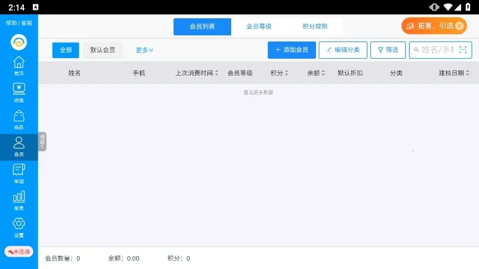Sort by 建档日期 column

pos(454,73)
